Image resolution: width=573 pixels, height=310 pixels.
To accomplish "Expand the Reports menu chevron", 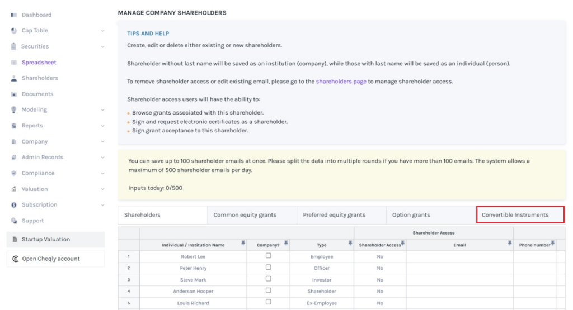I will (x=102, y=126).
